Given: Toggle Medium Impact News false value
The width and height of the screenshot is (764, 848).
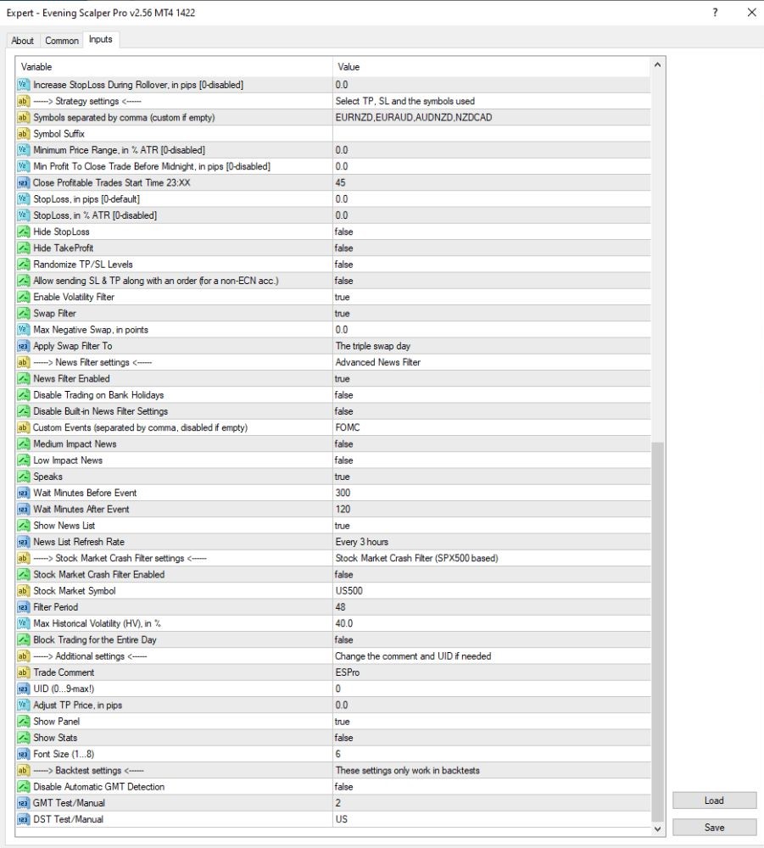Looking at the screenshot, I should tap(492, 444).
